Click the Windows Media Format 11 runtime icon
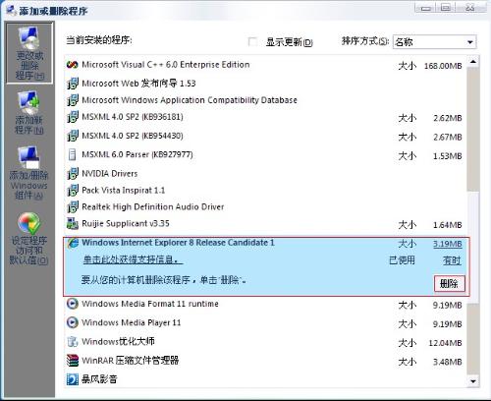Screen dimensions: 491x401 [x=73, y=304]
